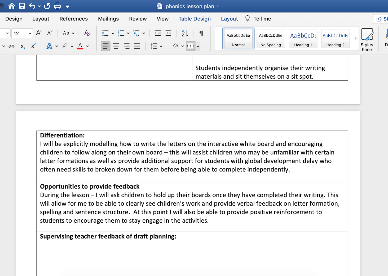Open the Table Design tab
Screen dimensions: 388x276
click(195, 19)
